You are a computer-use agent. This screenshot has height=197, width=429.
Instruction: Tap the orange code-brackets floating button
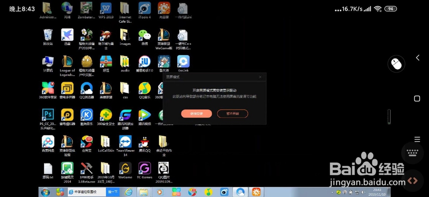[412, 180]
